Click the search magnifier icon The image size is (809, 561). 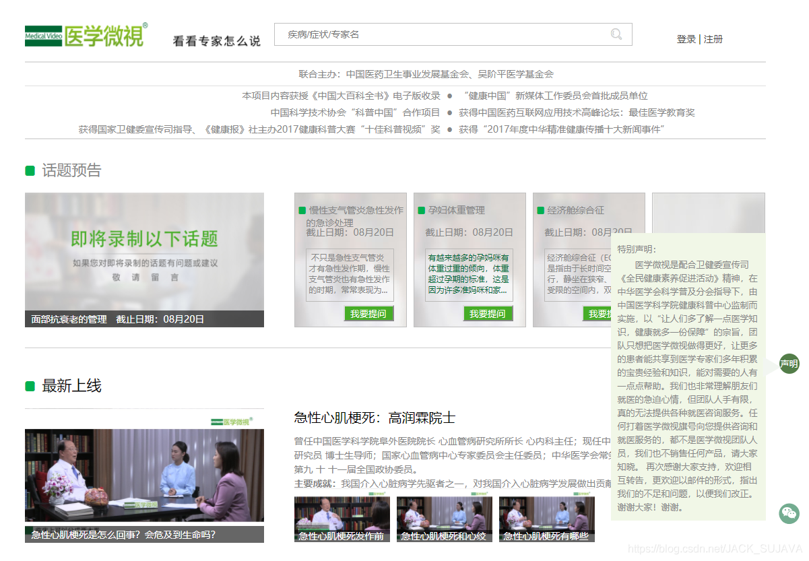[616, 34]
